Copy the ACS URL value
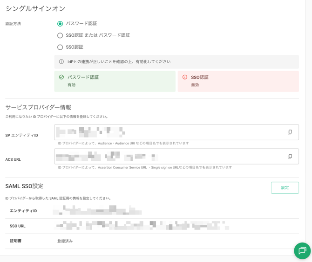Viewport: 312px width, 262px height. [x=290, y=157]
